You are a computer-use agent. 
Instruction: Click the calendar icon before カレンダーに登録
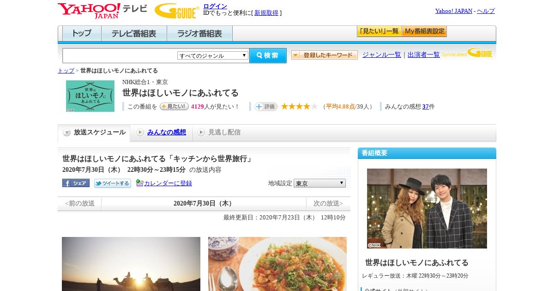point(139,183)
